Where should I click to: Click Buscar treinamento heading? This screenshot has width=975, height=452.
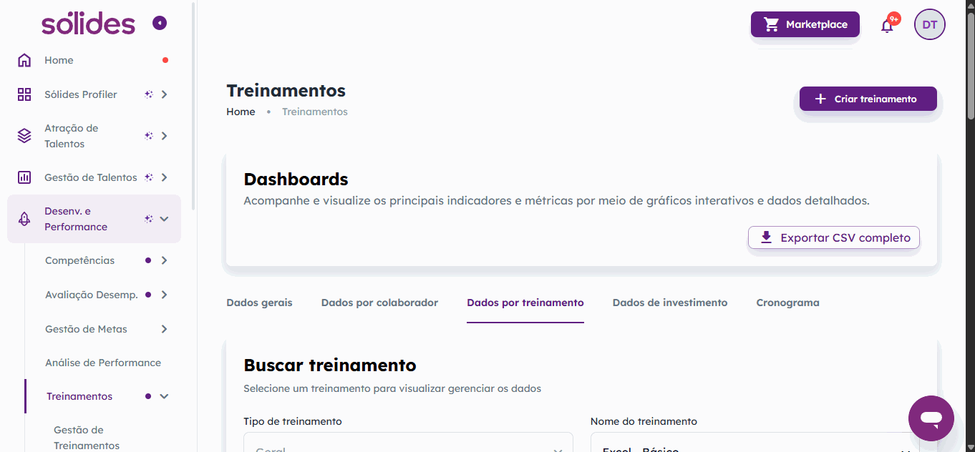pos(330,365)
